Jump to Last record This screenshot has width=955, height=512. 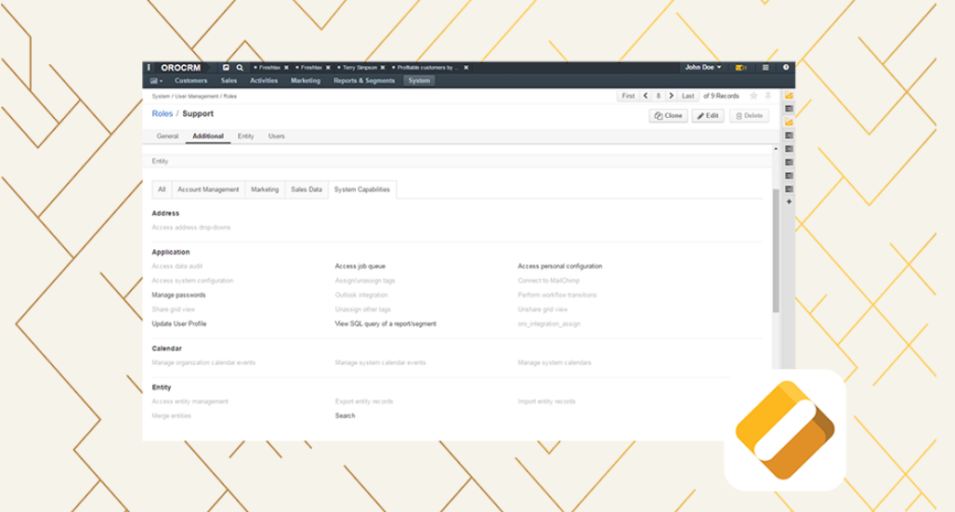687,96
